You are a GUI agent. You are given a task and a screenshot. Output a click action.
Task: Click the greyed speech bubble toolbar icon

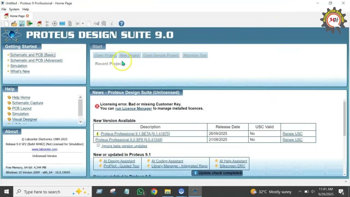coord(104,24)
